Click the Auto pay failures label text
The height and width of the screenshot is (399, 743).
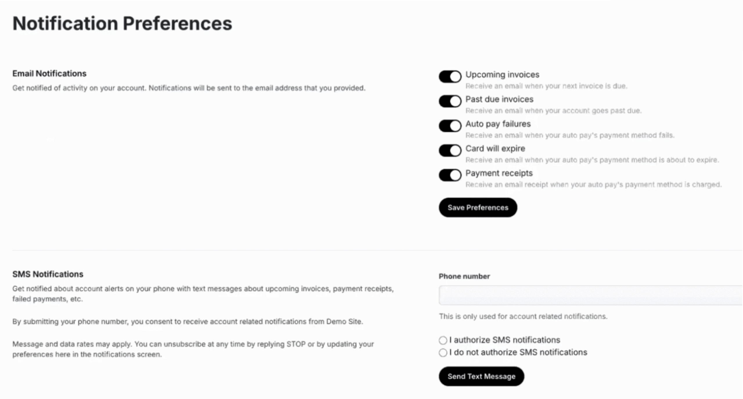coord(498,124)
